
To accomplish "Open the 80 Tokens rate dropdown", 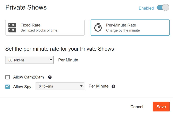I will (x=29, y=60).
